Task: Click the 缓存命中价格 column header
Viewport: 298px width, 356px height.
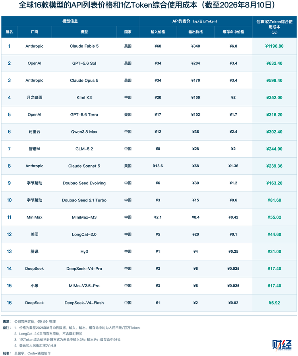Action: click(x=233, y=32)
